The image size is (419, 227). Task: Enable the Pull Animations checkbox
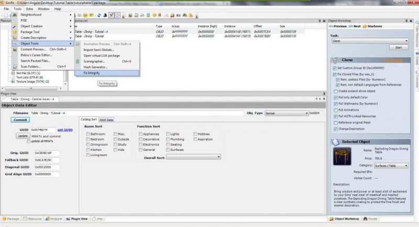pos(335,110)
